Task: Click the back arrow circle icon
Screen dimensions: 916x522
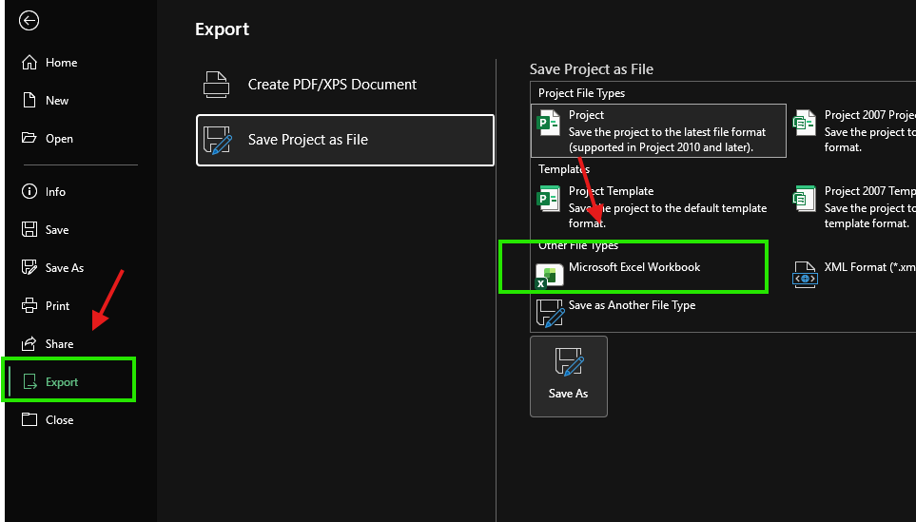Action: pyautogui.click(x=29, y=20)
